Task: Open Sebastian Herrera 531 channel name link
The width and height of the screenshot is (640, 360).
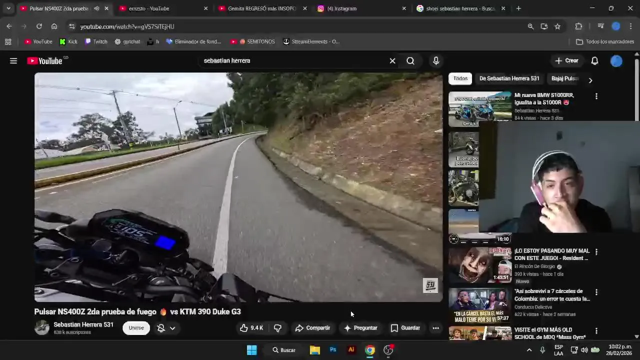Action: pos(83,324)
